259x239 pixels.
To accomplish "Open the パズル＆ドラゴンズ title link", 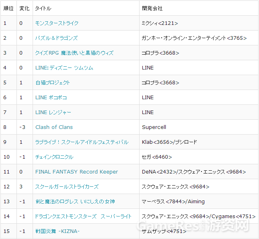I will tap(56, 38).
